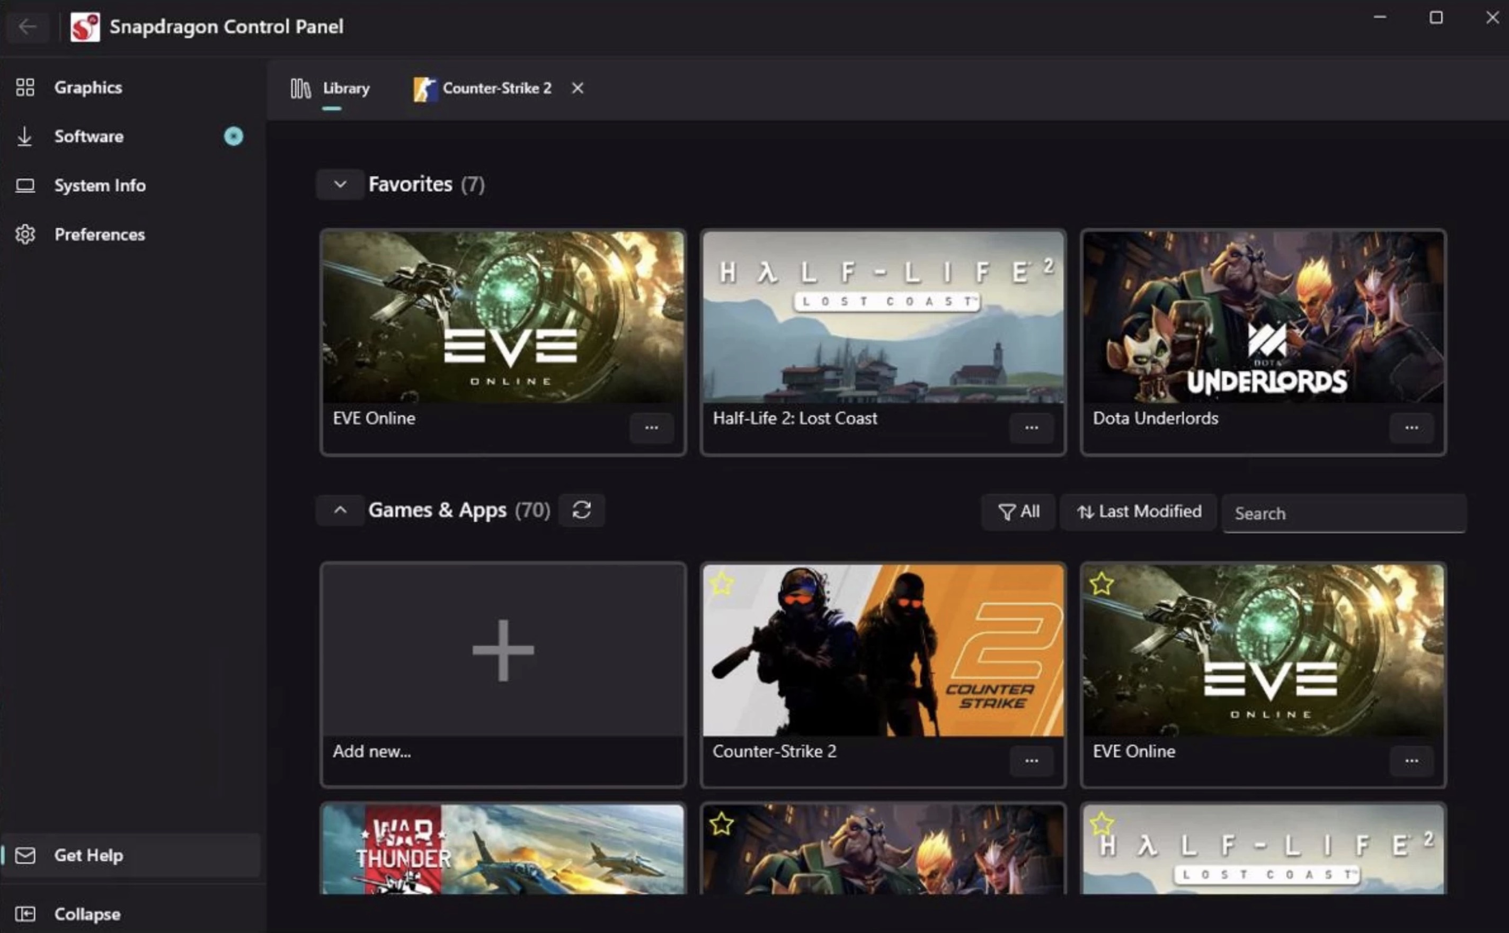This screenshot has width=1509, height=933.
Task: Click the Get Help mail icon
Action: [25, 855]
